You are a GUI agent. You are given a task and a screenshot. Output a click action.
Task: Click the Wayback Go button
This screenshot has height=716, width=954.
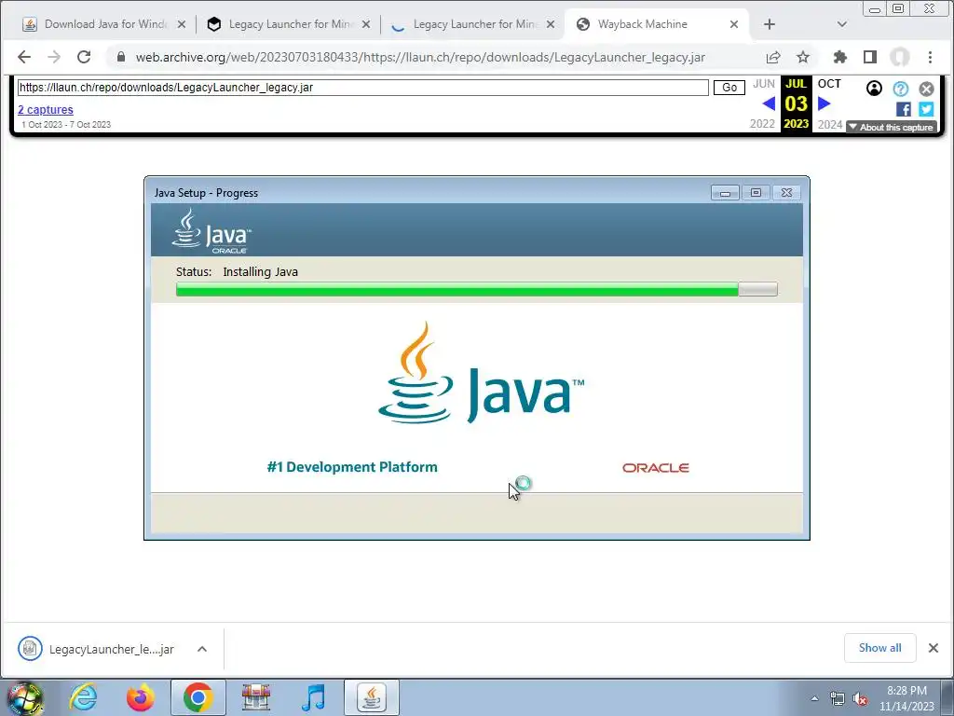pyautogui.click(x=729, y=88)
